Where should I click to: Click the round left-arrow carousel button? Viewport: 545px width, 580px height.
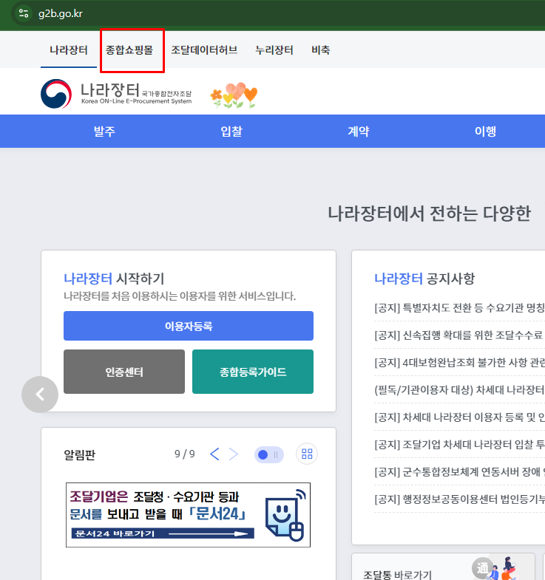[x=40, y=395]
